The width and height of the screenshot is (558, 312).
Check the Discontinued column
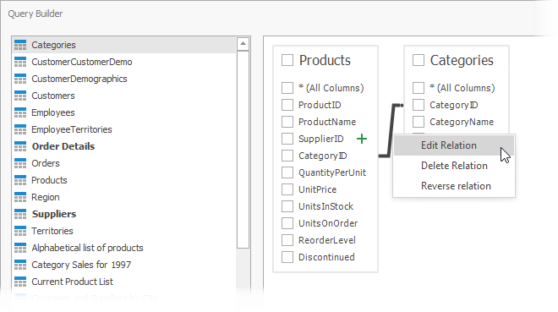click(x=287, y=257)
